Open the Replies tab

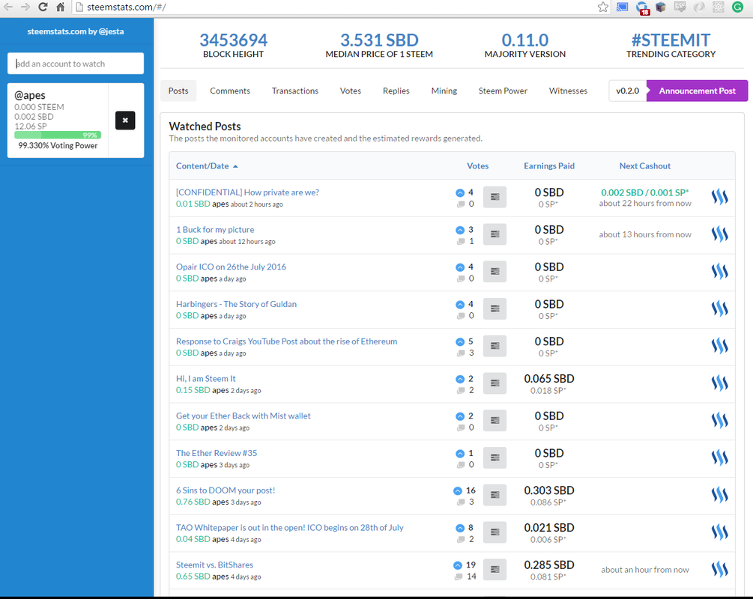pyautogui.click(x=396, y=91)
